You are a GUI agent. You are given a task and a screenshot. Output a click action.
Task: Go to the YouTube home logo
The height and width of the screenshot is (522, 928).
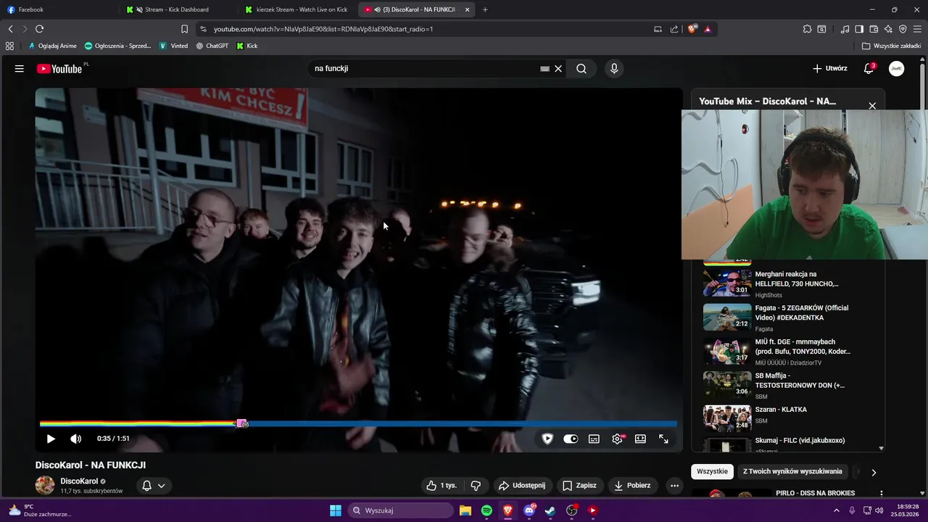tap(60, 69)
